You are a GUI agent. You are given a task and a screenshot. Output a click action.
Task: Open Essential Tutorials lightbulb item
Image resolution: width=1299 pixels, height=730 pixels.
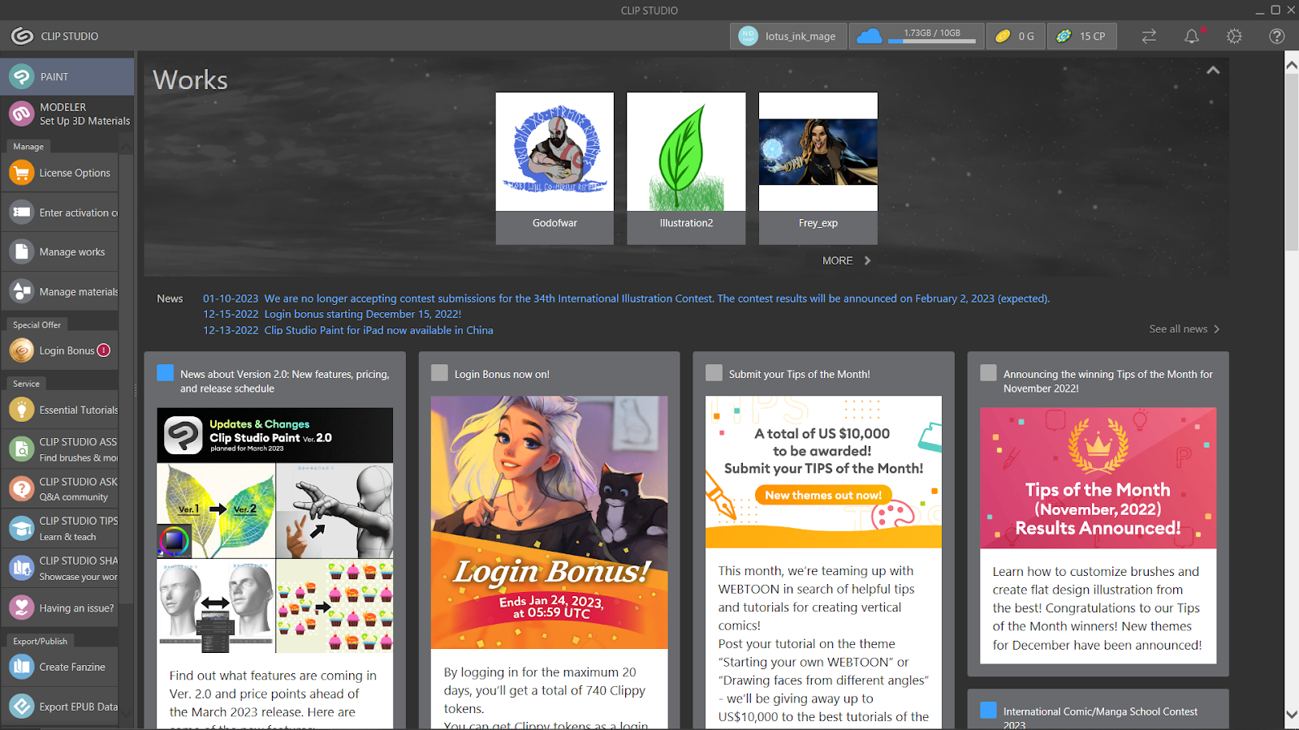pos(60,410)
